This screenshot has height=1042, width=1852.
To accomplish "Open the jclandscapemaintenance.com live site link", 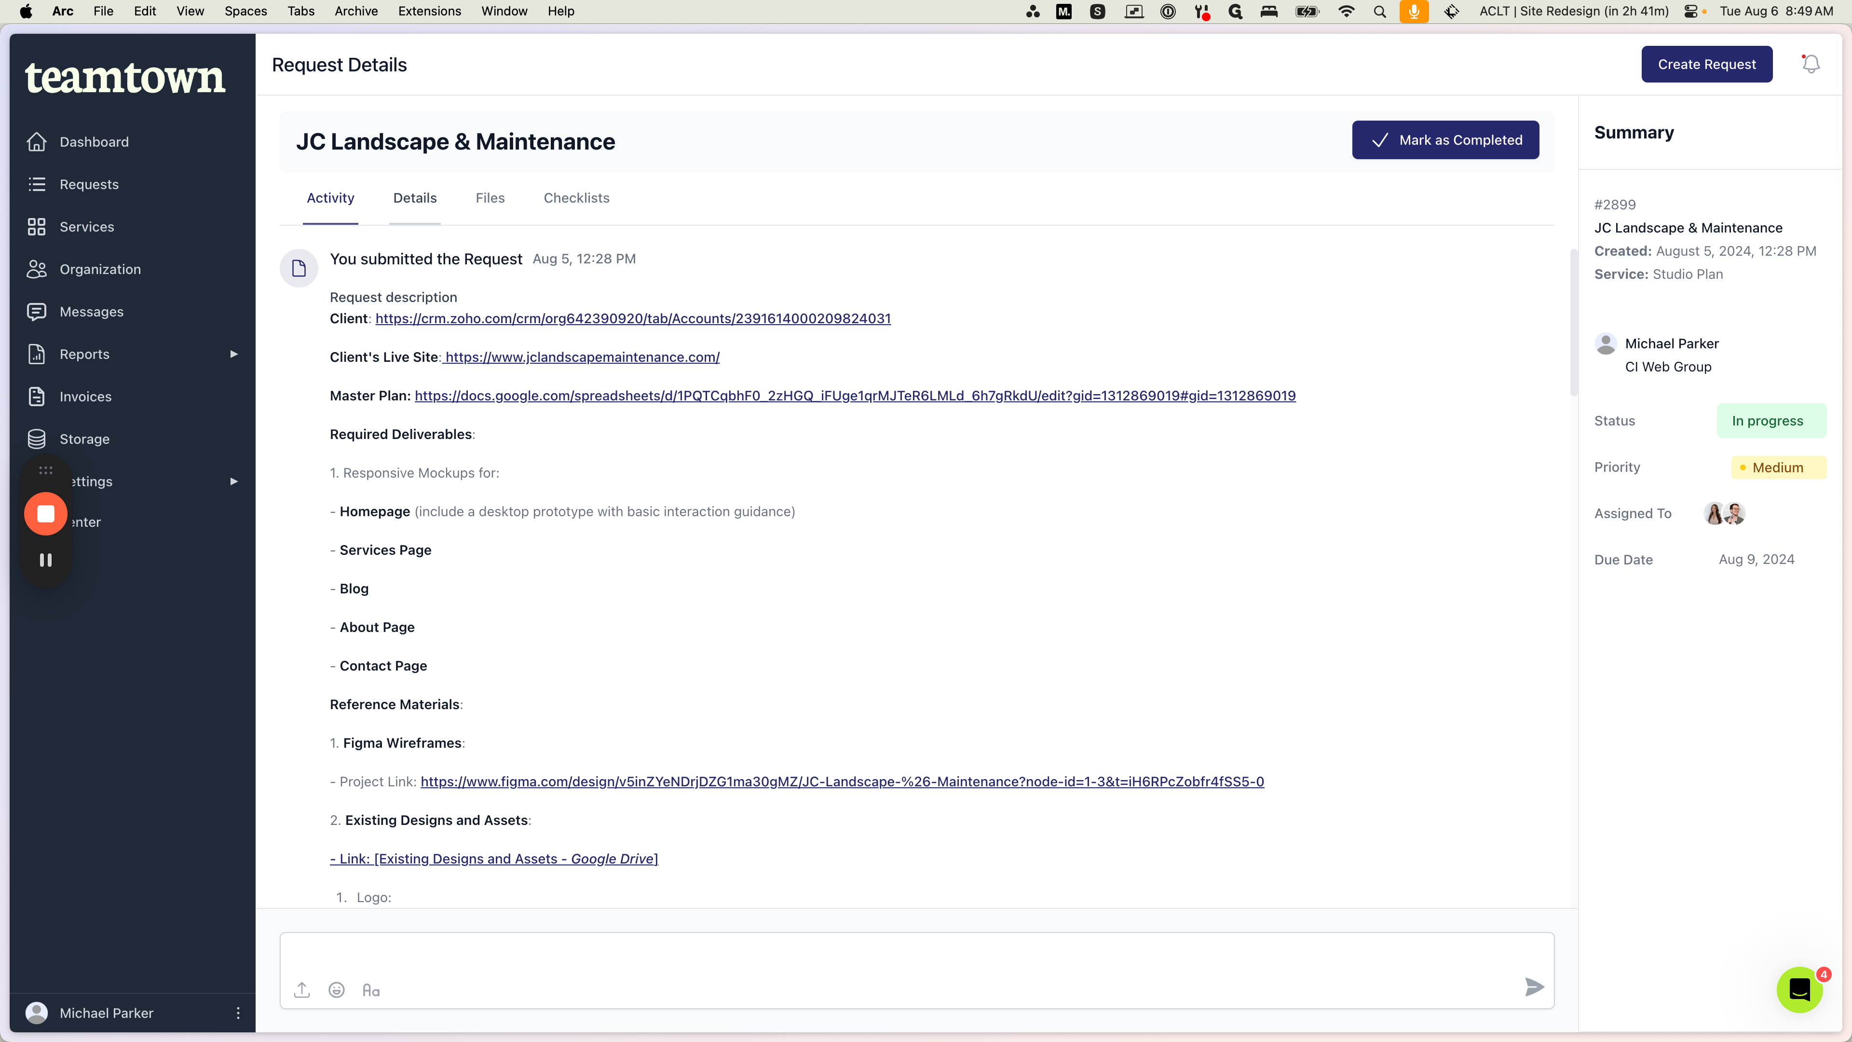I will [x=581, y=356].
